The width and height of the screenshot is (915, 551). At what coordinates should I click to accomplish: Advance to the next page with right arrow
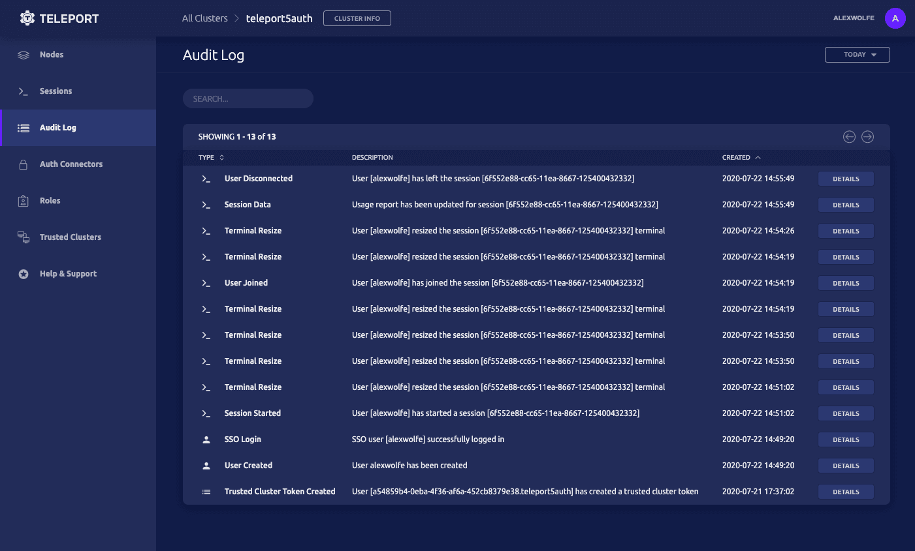coord(868,137)
